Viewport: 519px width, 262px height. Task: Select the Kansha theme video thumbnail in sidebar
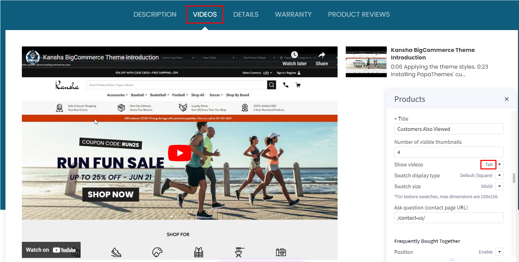point(366,62)
